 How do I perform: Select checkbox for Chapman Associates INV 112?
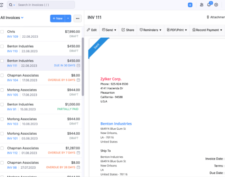[2, 148]
